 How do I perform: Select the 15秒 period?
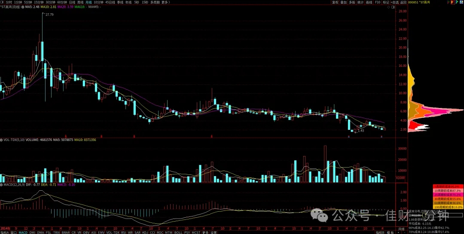click(145, 3)
